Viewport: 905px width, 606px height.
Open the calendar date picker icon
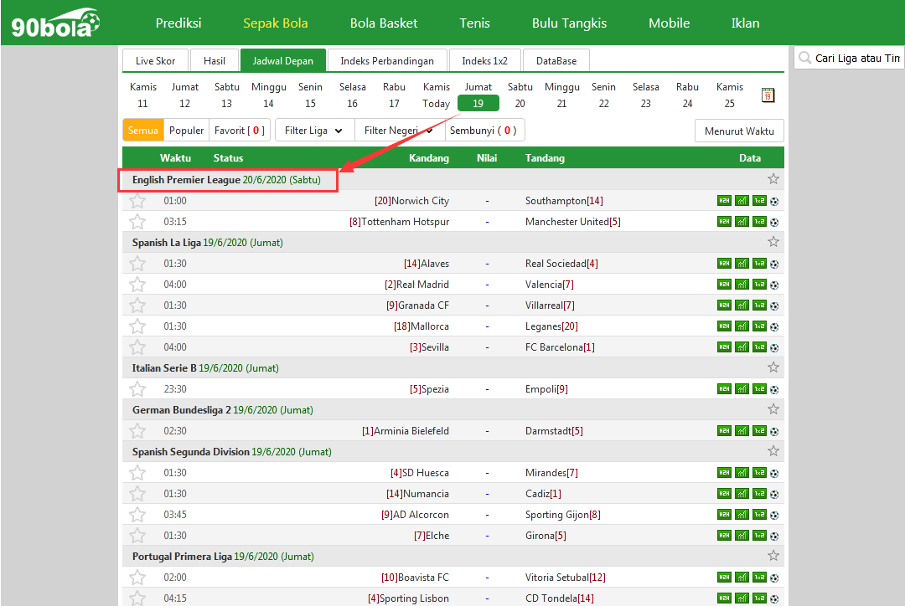tap(768, 95)
